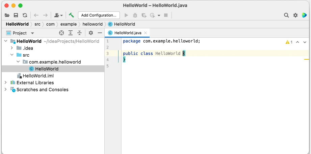311x154 pixels.
Task: Open Search Everywhere magnifier icon
Action: point(286,15)
